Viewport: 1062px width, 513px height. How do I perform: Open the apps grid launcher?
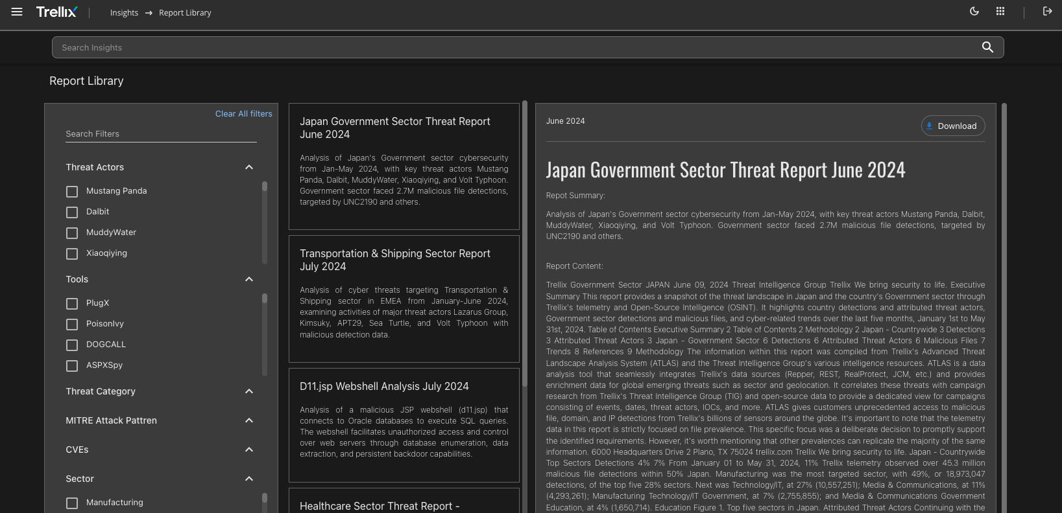click(x=1000, y=12)
